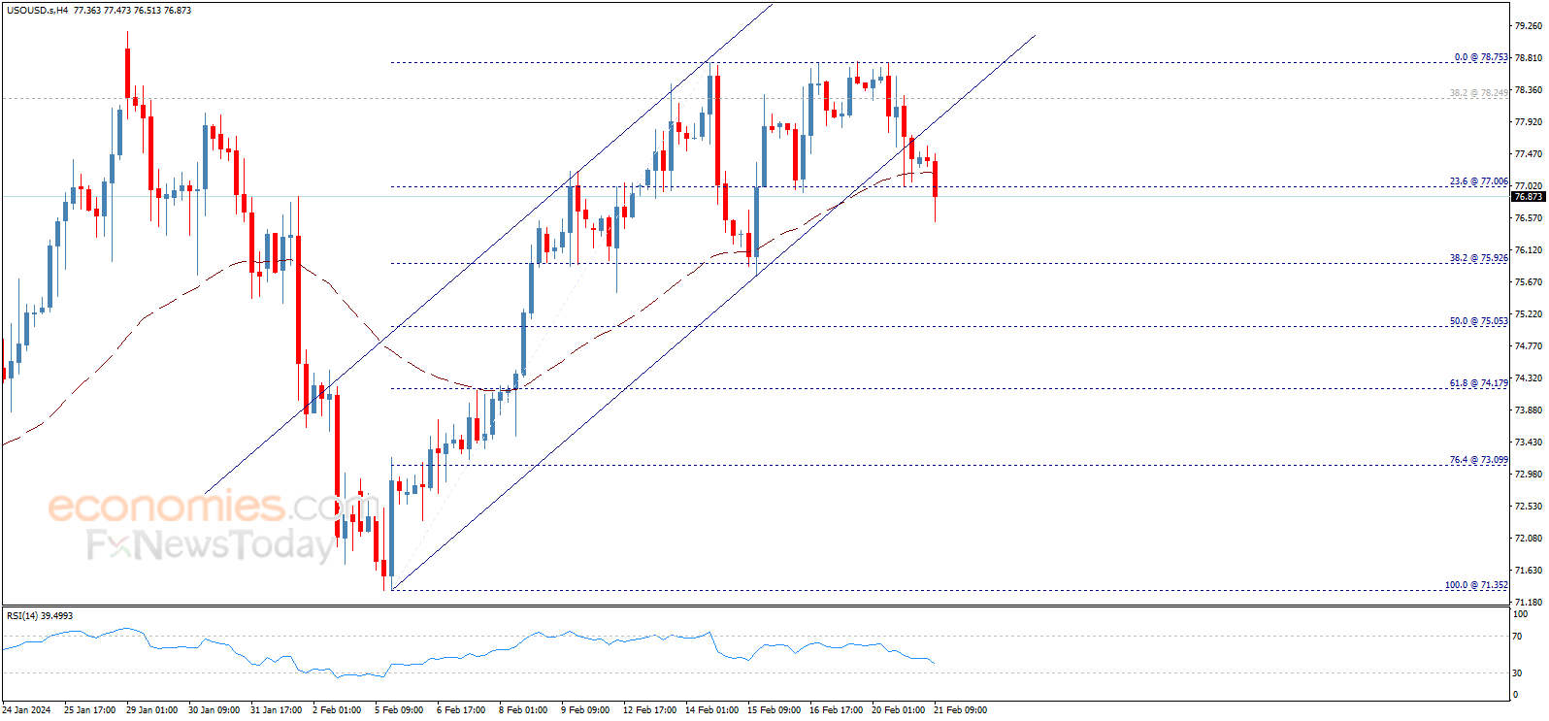Click the 24 Jan 2024 date label
The height and width of the screenshot is (721, 1549).
26,710
